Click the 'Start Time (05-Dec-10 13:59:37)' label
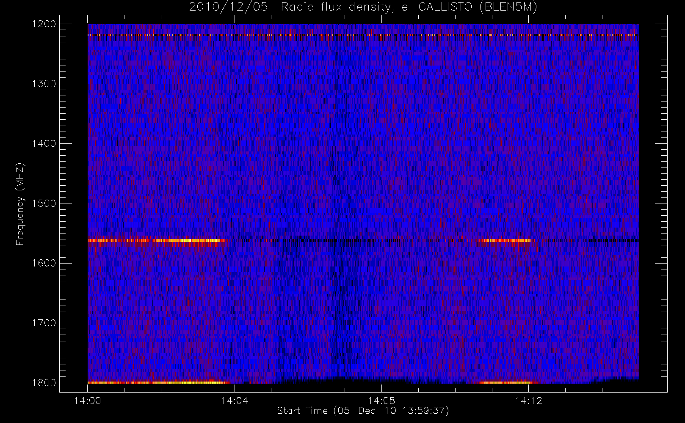The height and width of the screenshot is (423, 685). [363, 411]
